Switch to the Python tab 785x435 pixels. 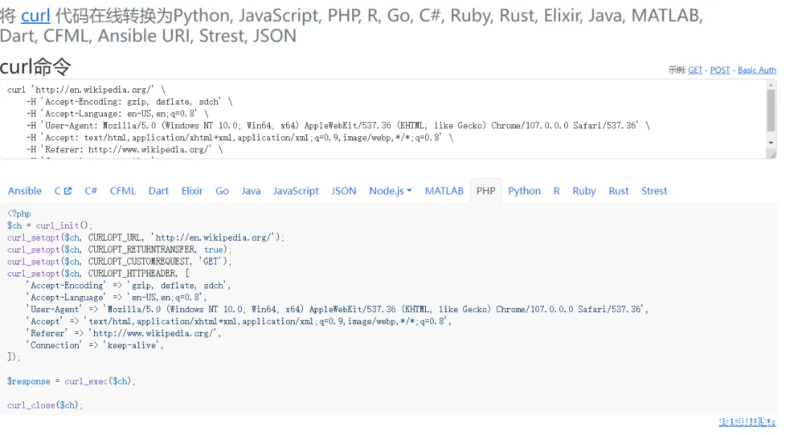pos(524,191)
